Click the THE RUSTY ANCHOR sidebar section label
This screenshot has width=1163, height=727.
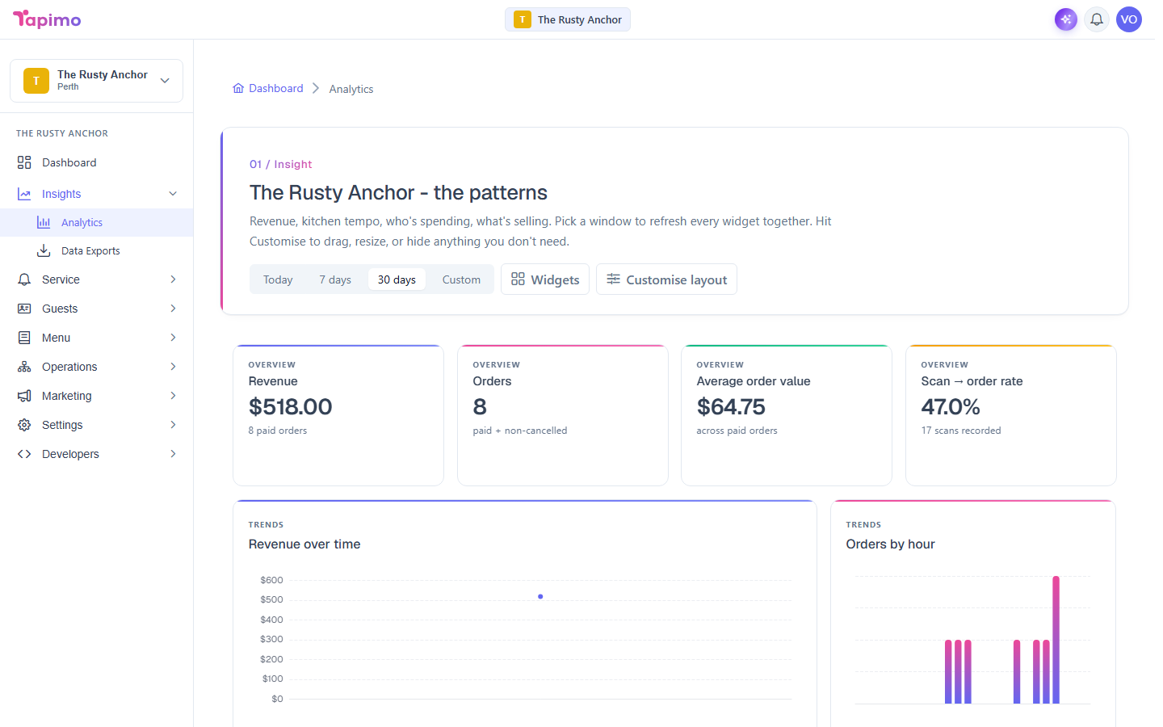pyautogui.click(x=62, y=133)
